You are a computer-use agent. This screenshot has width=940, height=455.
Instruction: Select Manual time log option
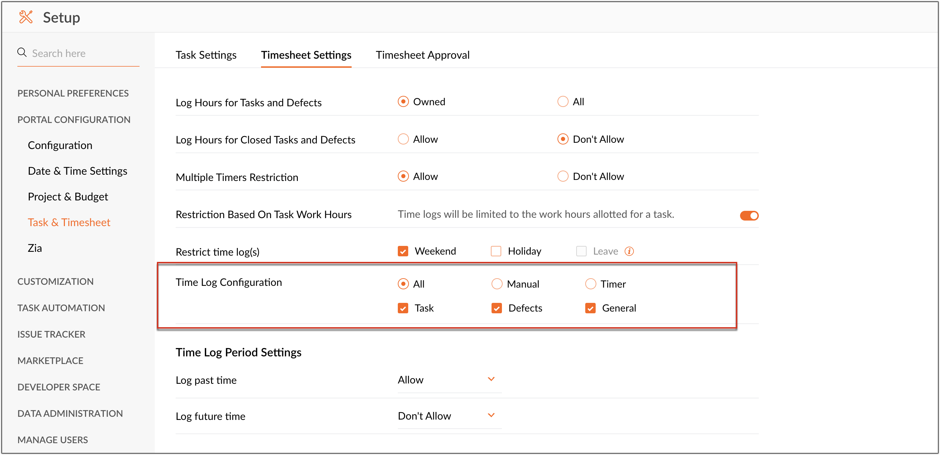point(497,284)
